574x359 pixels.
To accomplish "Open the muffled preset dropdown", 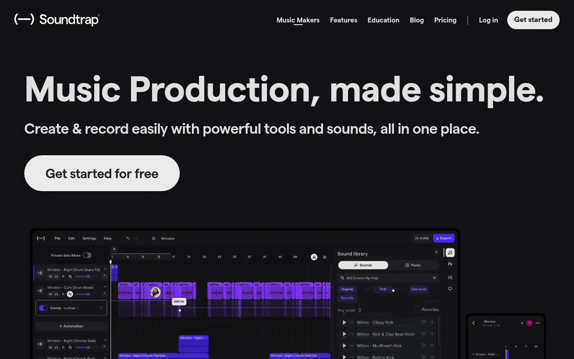I will click(71, 308).
